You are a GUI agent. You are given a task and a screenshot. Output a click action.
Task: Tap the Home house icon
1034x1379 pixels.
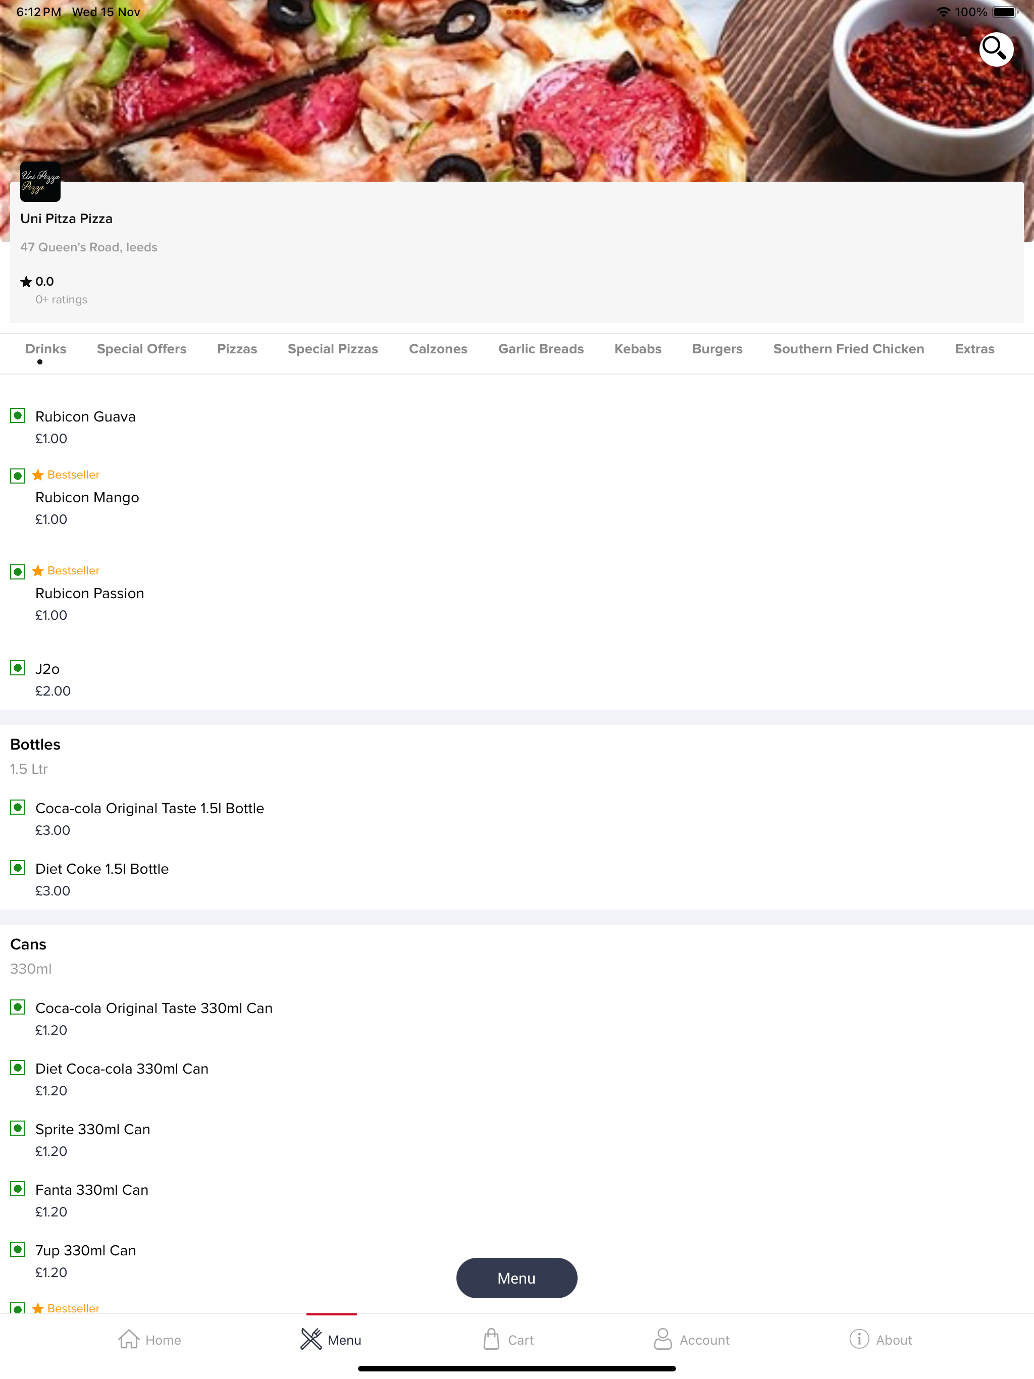point(128,1339)
